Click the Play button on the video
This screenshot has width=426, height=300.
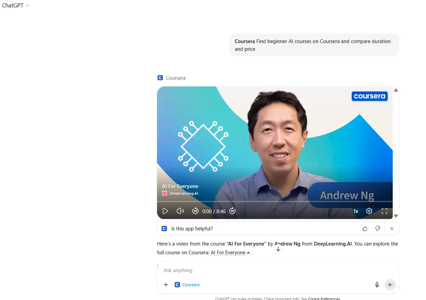click(165, 211)
